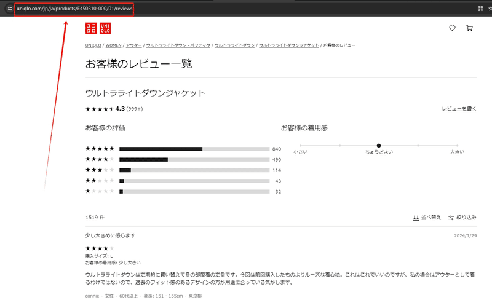Filter by the 1-star rating bar (32)
Viewport: 492px width, 300px height.
(194, 191)
